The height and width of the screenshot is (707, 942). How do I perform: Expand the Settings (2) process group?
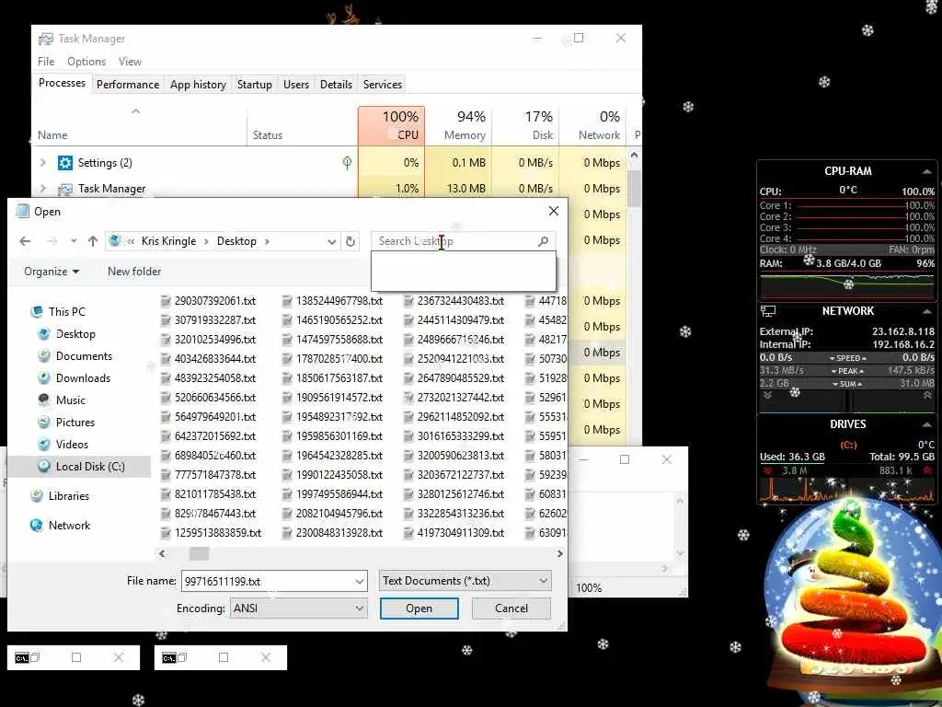pyautogui.click(x=42, y=163)
